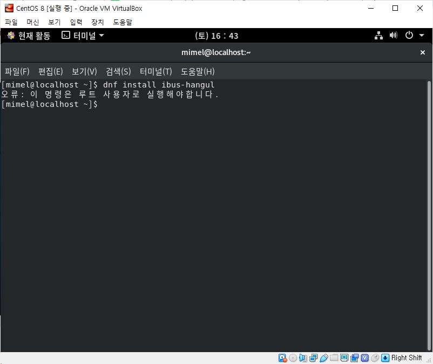Open the 현재 활동 activities overview

(x=29, y=36)
